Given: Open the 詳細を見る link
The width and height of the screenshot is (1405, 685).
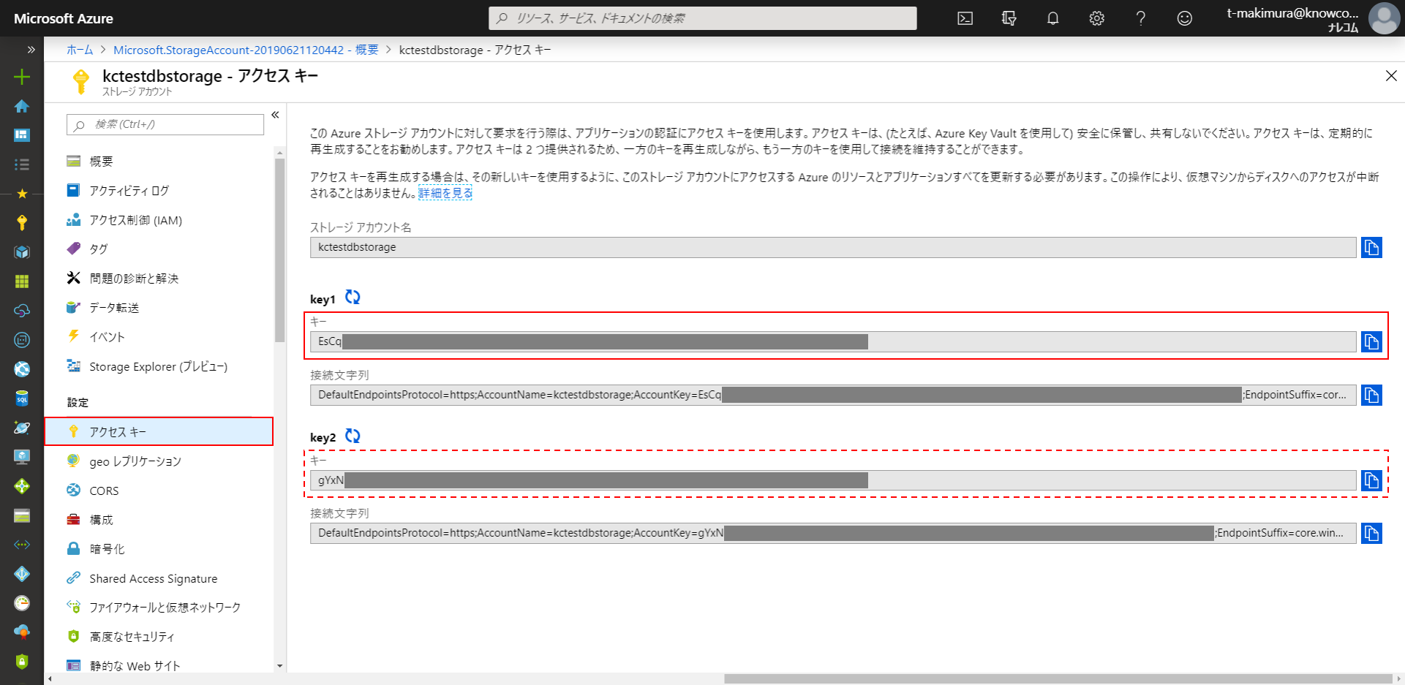Looking at the screenshot, I should point(445,193).
